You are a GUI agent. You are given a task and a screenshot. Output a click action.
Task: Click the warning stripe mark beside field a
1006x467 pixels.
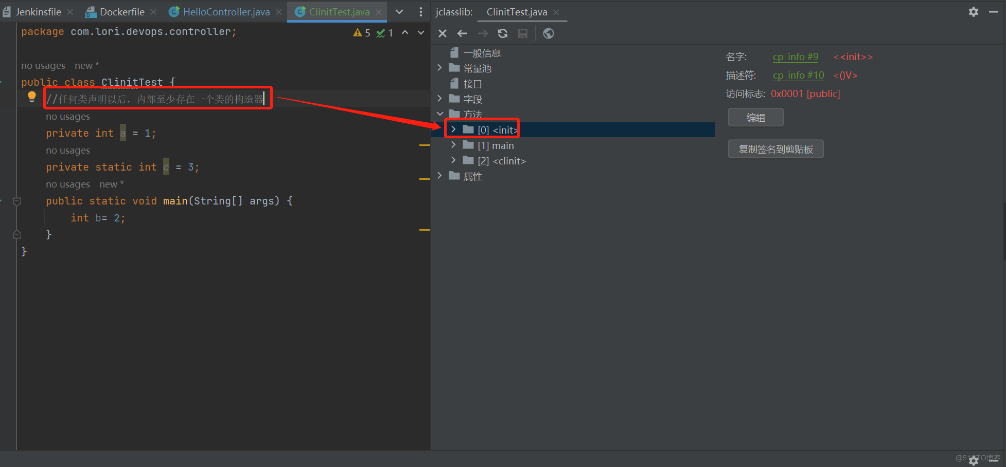pos(425,145)
